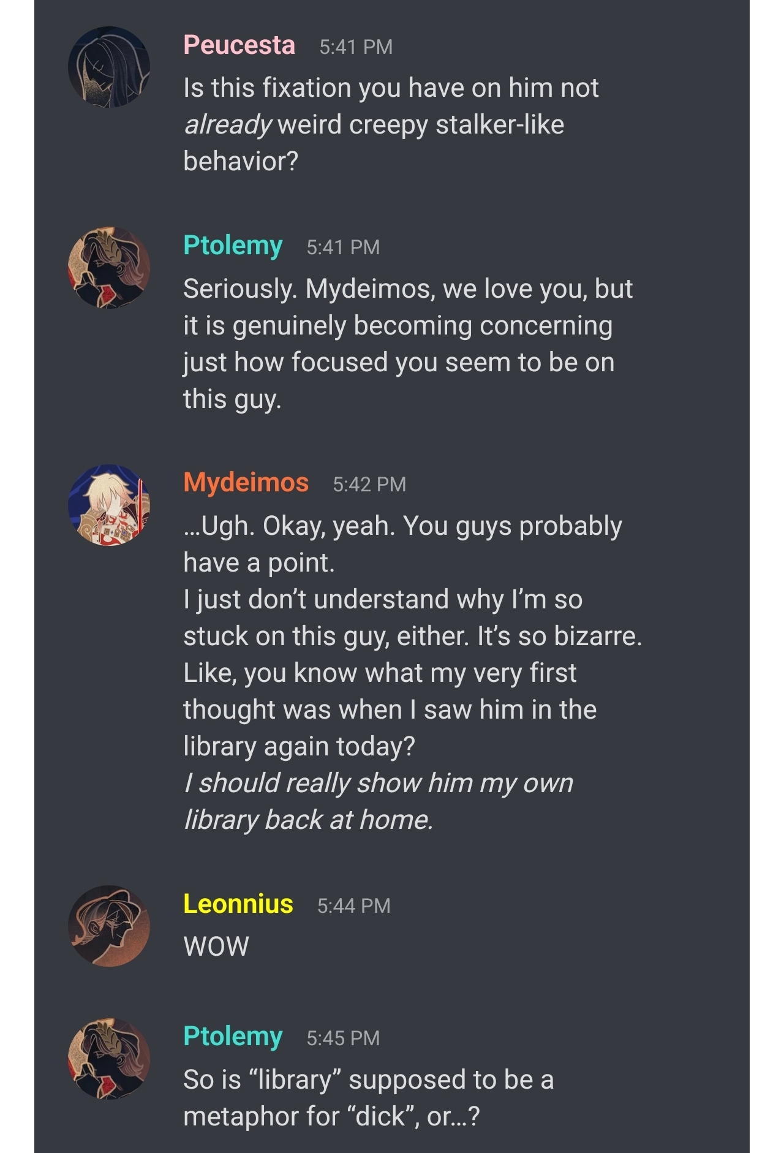Select the Ptolemy username at 5:41 PM

coord(233,246)
